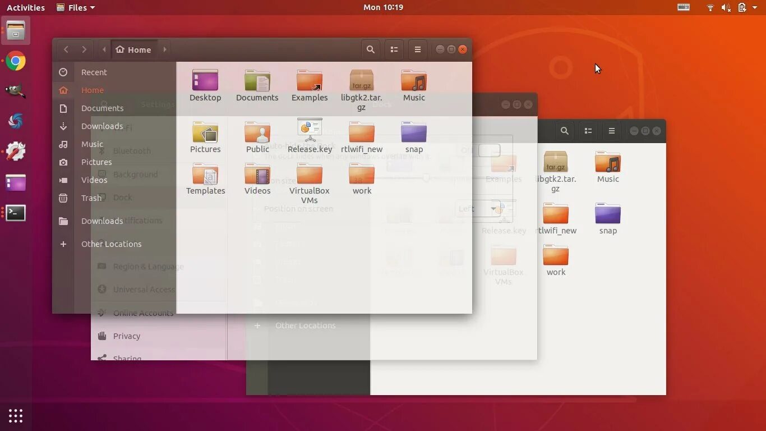This screenshot has width=766, height=431.
Task: Launch GIMP from the dock
Action: (x=16, y=91)
